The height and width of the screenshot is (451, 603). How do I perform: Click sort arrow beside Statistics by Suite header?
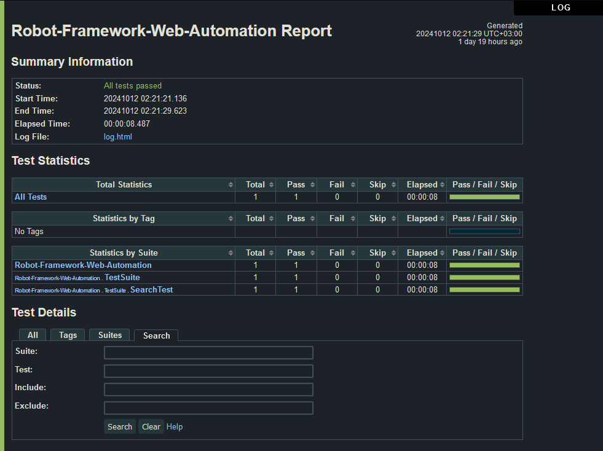(x=231, y=253)
